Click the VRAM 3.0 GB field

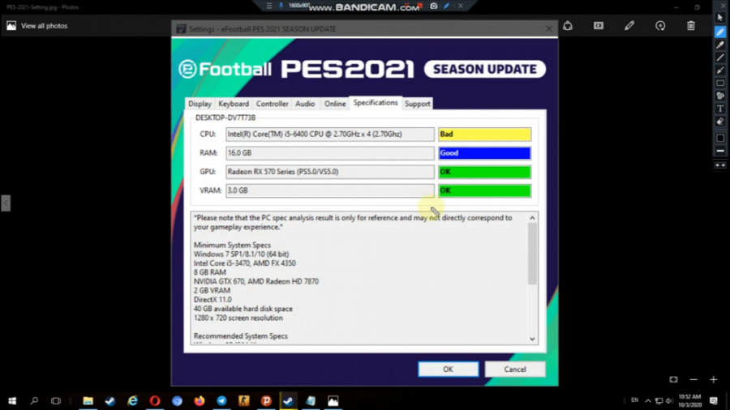pos(330,190)
